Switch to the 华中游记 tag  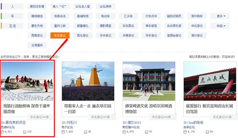(x=105, y=36)
